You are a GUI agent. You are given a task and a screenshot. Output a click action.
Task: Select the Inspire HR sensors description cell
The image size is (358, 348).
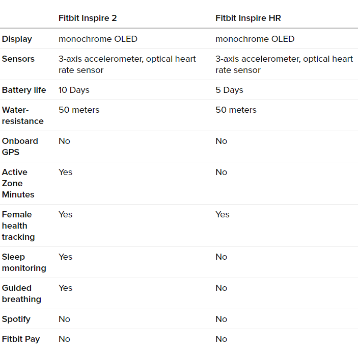284,64
